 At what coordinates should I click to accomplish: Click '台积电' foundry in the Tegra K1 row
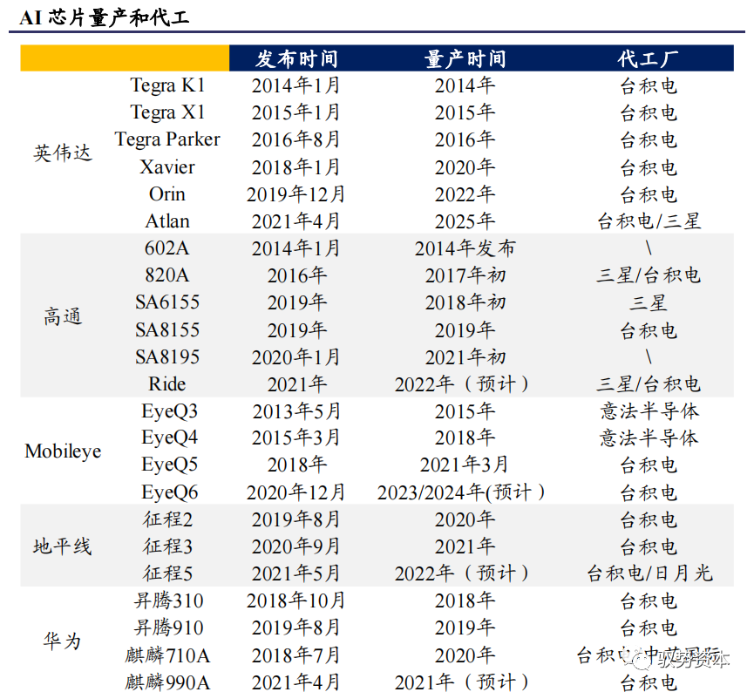pos(649,86)
